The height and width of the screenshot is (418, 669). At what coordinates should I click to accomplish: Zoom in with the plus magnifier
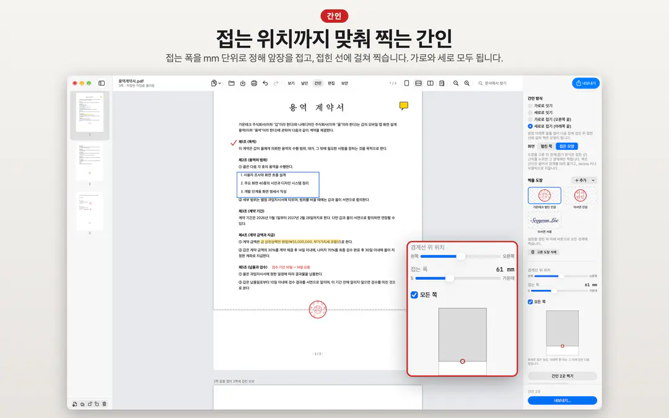point(467,83)
